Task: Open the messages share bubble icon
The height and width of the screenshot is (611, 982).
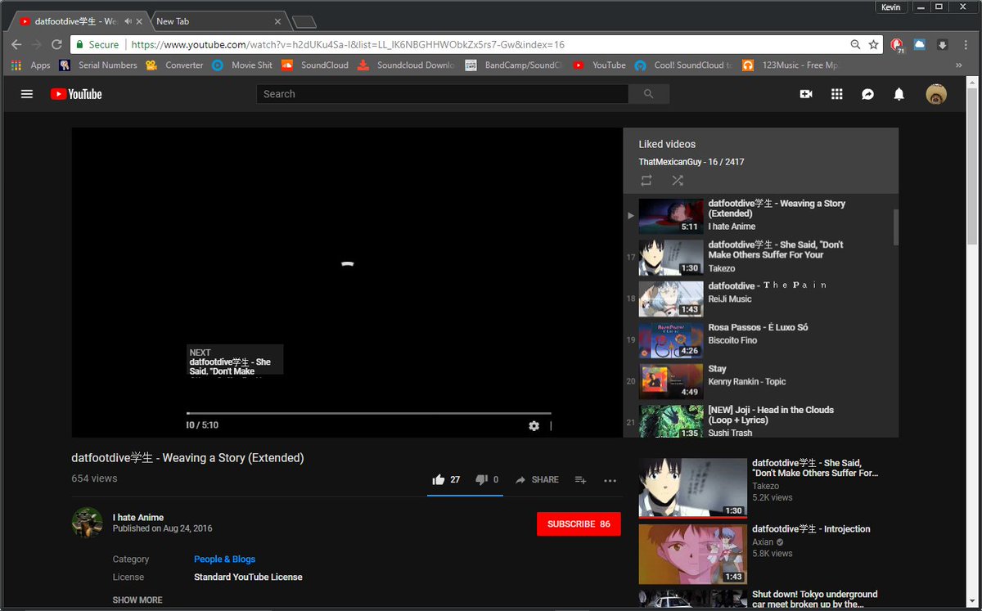Action: click(x=867, y=94)
